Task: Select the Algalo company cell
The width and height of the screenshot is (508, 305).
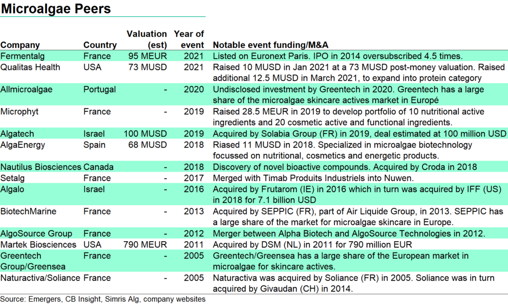Action: click(x=12, y=189)
